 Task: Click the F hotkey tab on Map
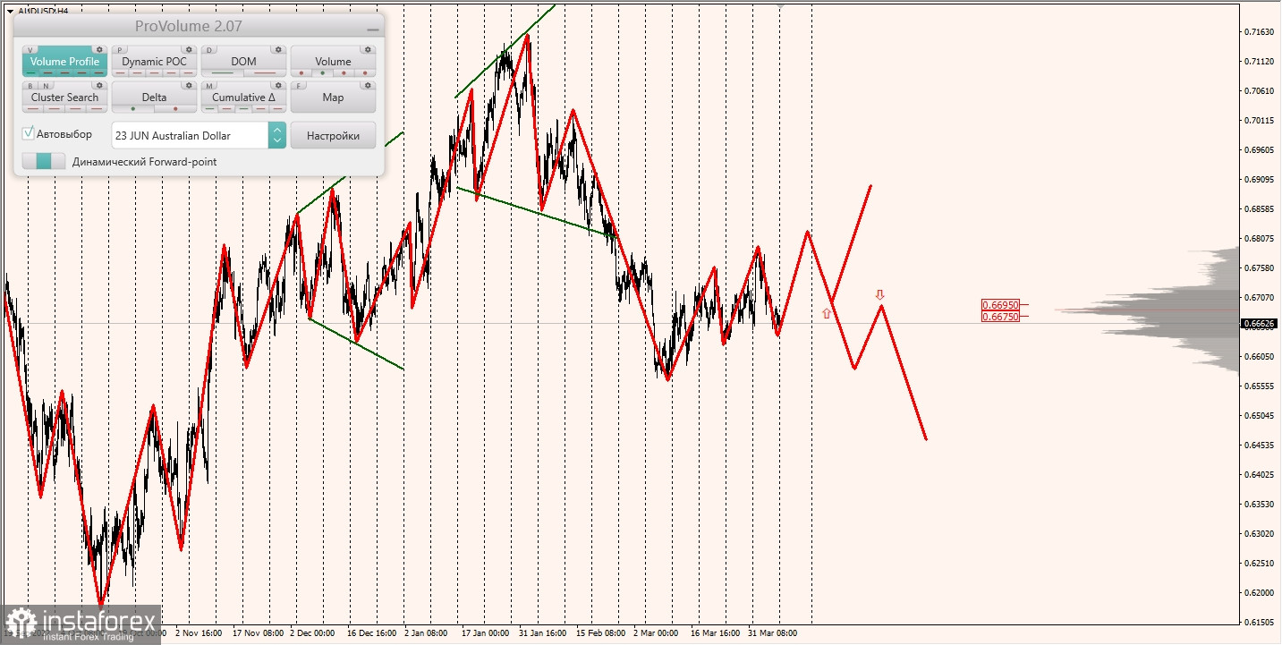coord(298,86)
